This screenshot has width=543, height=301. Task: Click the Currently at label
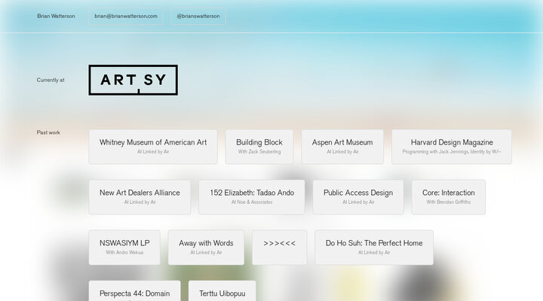[51, 80]
